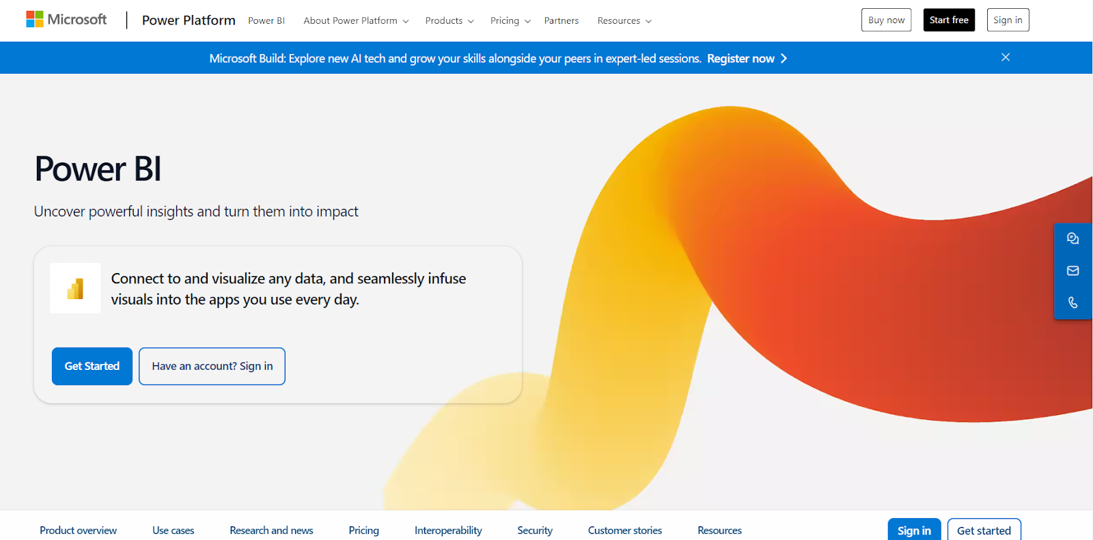Expand About Power Platform menu
1093x540 pixels.
(356, 20)
